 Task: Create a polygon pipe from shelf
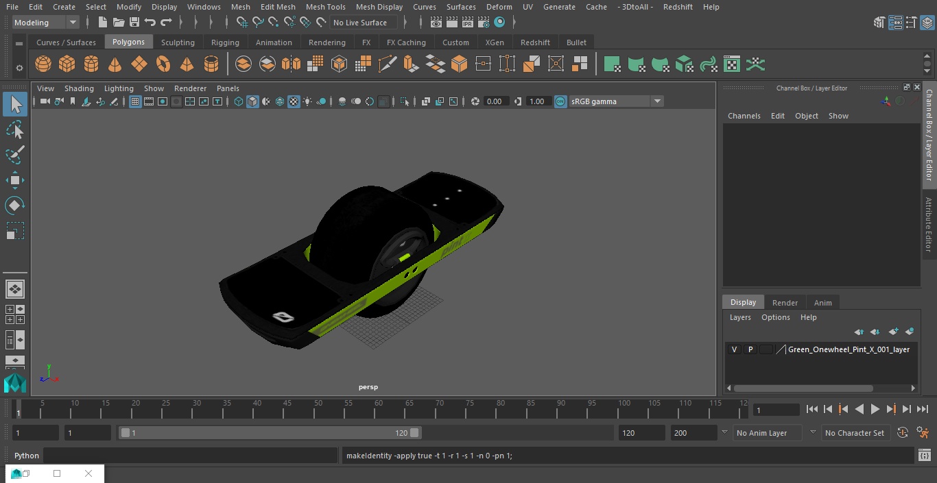coord(211,64)
